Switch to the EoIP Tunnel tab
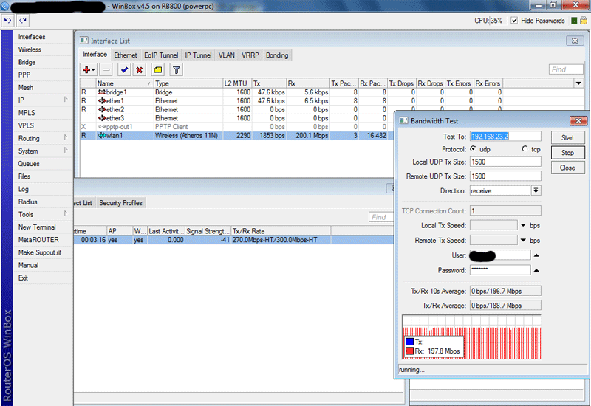 click(x=161, y=55)
